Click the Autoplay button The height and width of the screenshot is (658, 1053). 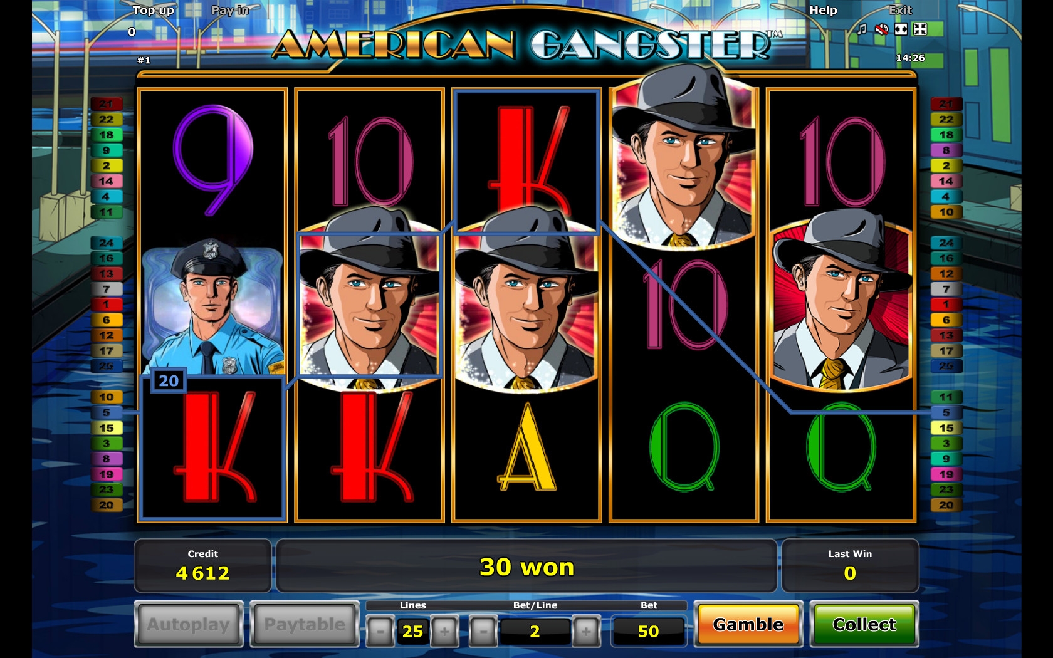(189, 624)
